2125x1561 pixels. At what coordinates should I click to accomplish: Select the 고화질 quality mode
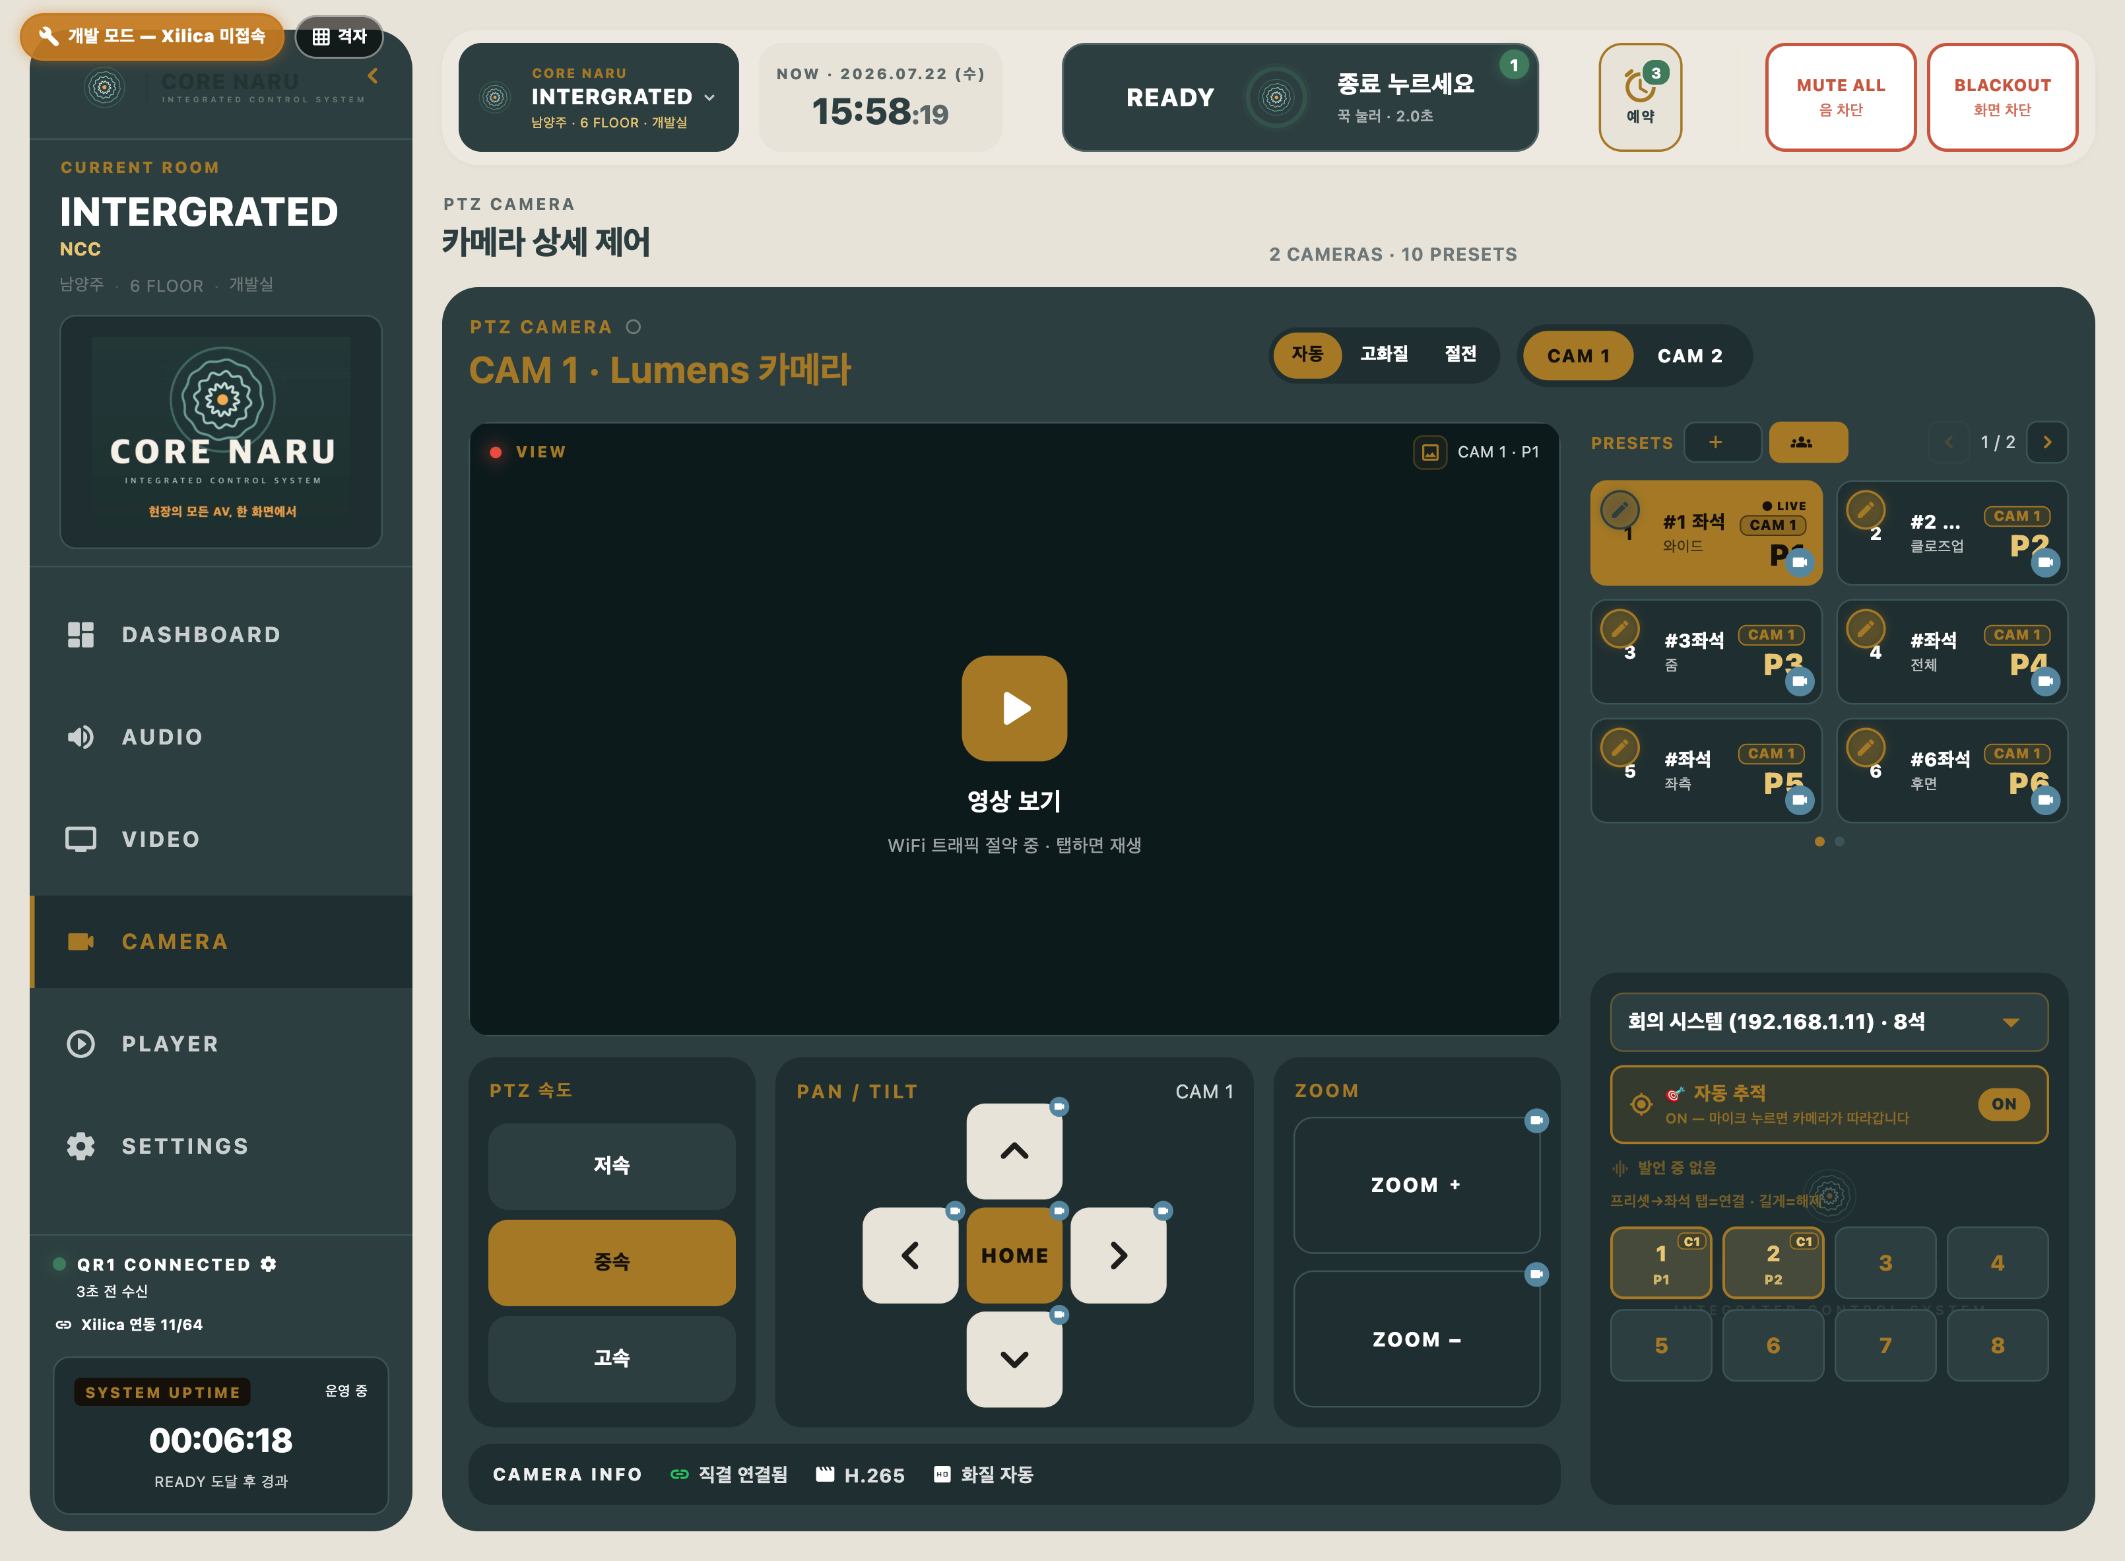[1383, 354]
